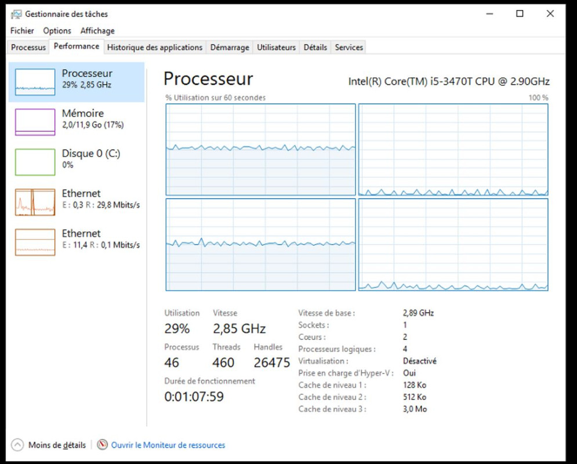The height and width of the screenshot is (464, 577).
Task: Click the Task Manager title bar icon
Action: pos(16,14)
